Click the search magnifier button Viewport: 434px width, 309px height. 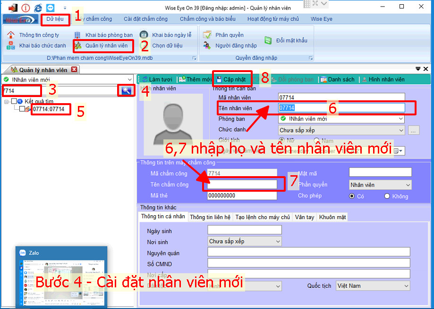pos(126,90)
